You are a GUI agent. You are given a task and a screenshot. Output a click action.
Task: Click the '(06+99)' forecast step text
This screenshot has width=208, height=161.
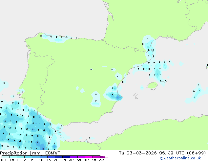[x=196, y=153]
